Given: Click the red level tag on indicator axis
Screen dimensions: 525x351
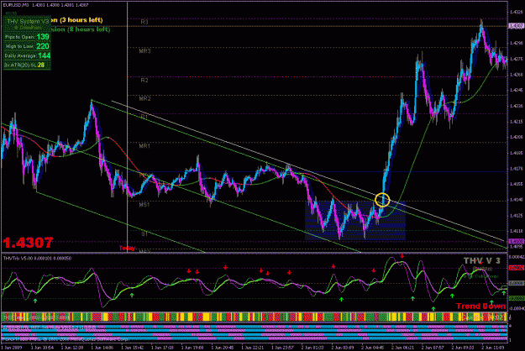Looking at the screenshot, I should click(x=517, y=268).
